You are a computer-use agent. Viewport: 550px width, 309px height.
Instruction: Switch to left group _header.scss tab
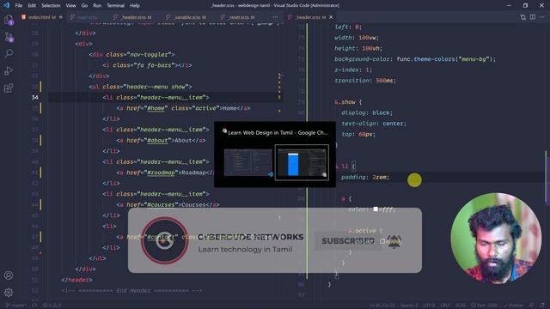pyautogui.click(x=136, y=17)
